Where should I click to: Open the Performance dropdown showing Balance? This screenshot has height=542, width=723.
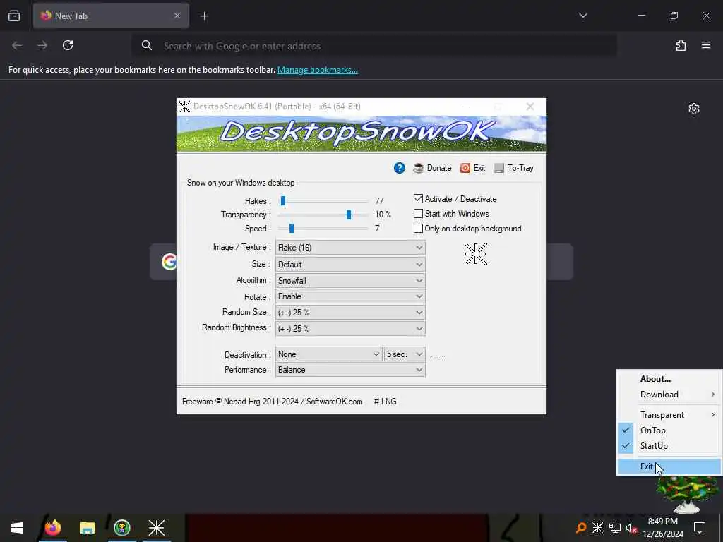coord(350,370)
